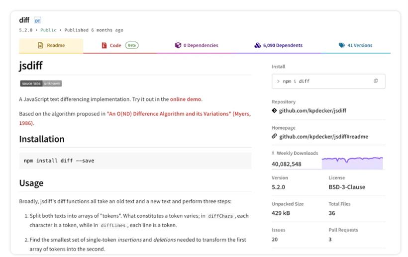408x257 pixels.
Task: Click the Installation heading
Action: pyautogui.click(x=42, y=139)
